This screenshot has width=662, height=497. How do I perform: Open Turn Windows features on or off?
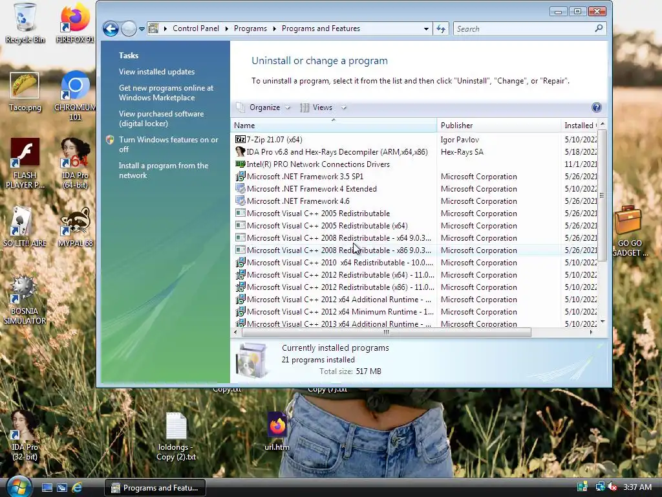168,144
